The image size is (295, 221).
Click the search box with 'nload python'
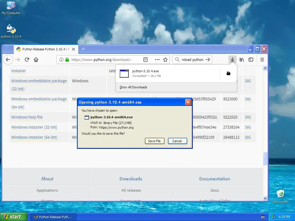(x=192, y=60)
